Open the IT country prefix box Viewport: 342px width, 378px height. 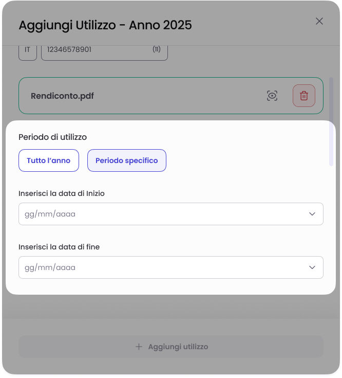pyautogui.click(x=28, y=50)
